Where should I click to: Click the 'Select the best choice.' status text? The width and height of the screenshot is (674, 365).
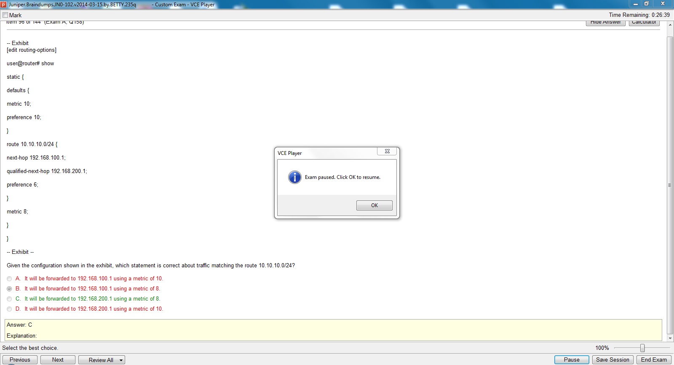[x=30, y=348]
